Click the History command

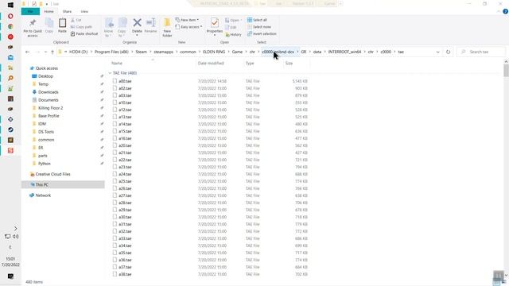pyautogui.click(x=233, y=34)
